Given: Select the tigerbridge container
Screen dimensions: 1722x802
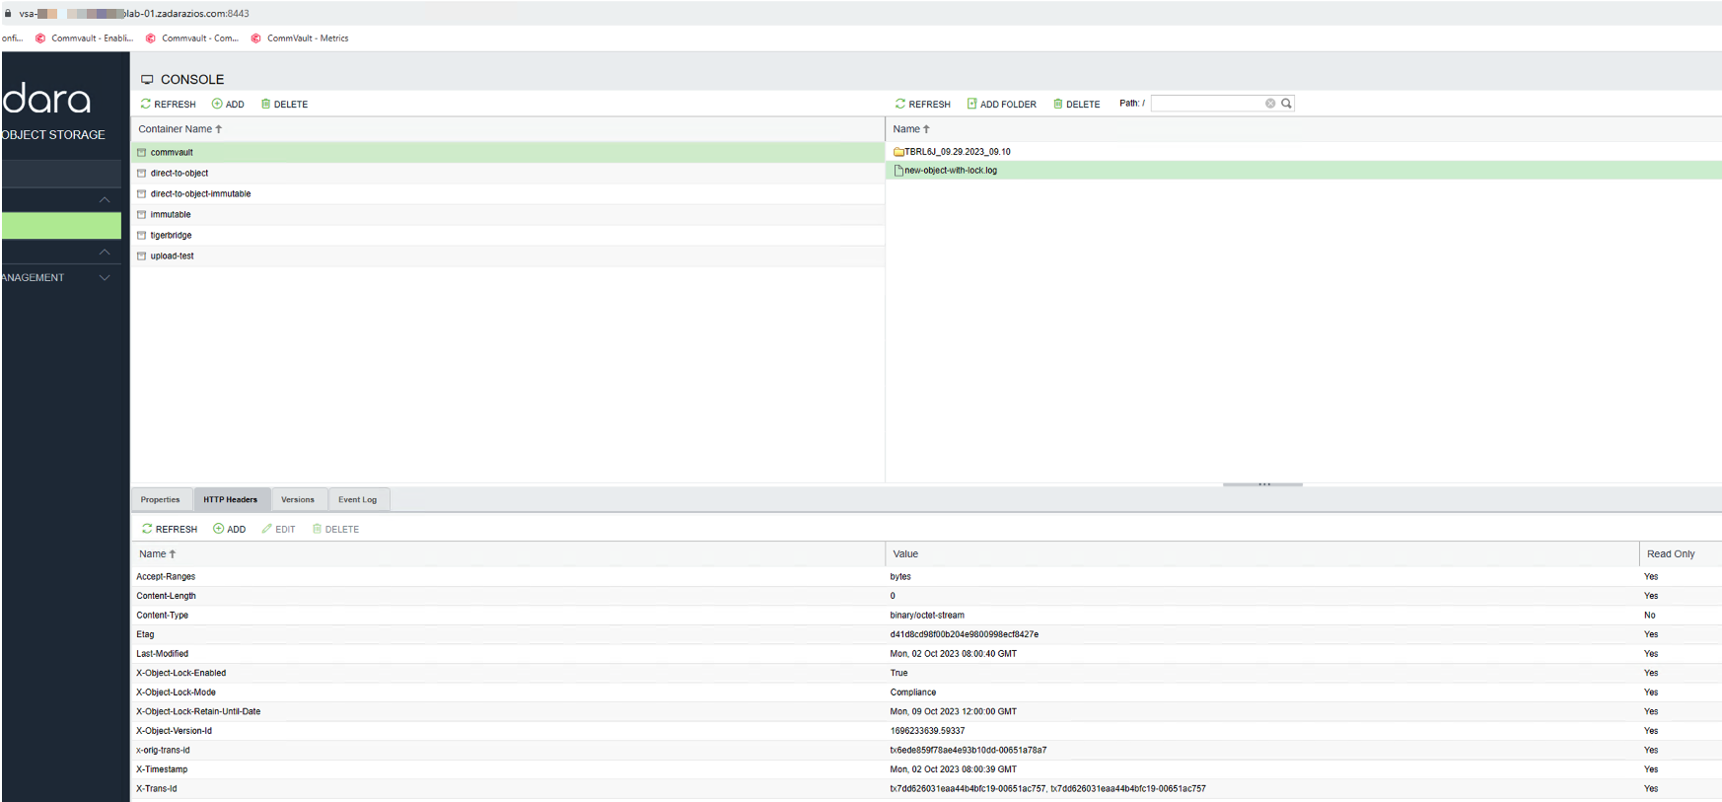Looking at the screenshot, I should click(x=171, y=236).
